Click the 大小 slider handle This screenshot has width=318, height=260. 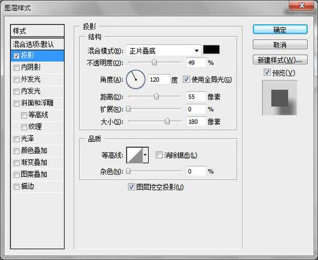point(167,121)
